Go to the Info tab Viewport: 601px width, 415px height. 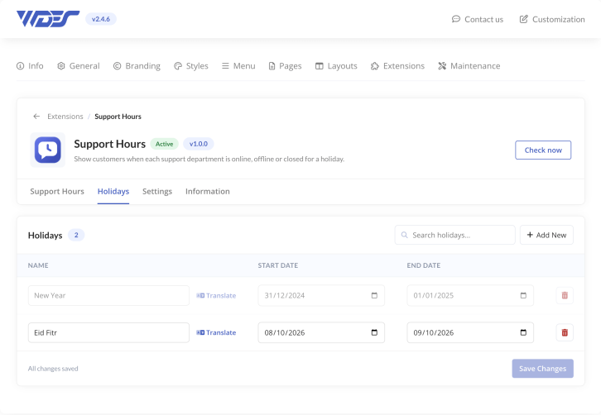tap(30, 66)
